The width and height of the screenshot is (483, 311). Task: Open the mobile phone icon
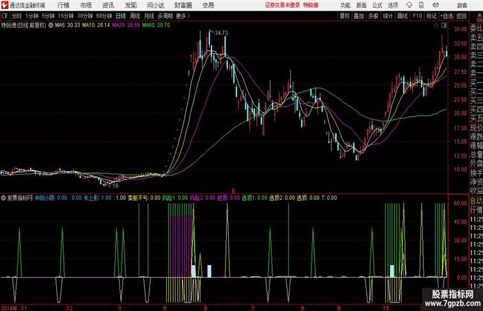click(x=421, y=5)
